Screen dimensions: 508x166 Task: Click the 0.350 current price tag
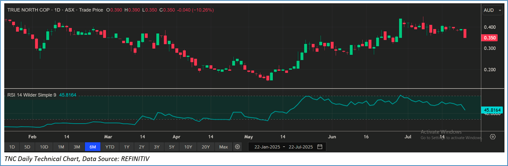click(x=490, y=38)
